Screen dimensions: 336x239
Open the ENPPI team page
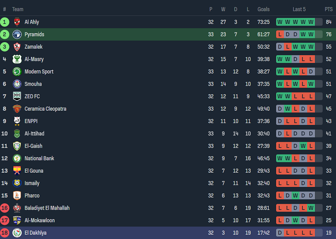[x=31, y=121]
